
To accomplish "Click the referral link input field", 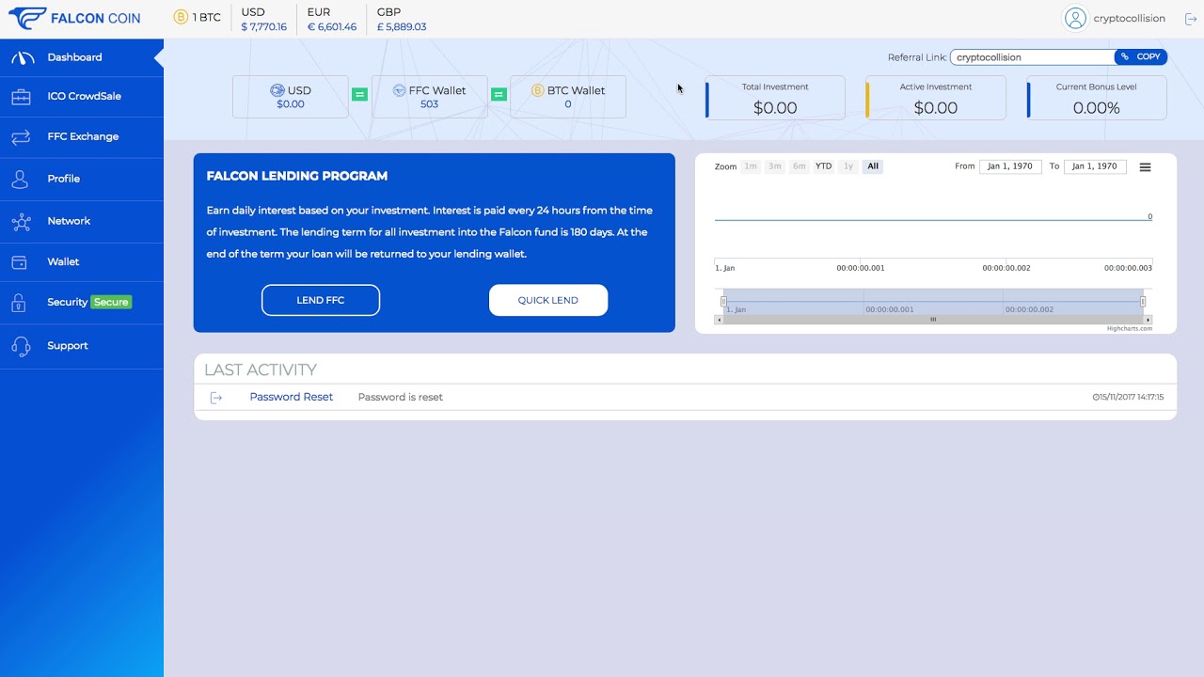I will point(1032,57).
